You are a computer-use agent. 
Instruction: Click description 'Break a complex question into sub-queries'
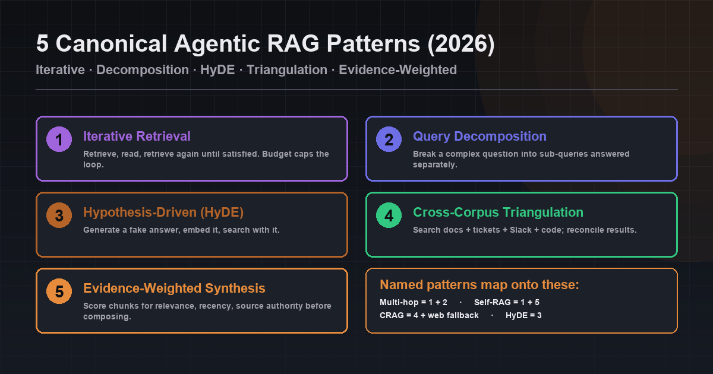(521, 159)
